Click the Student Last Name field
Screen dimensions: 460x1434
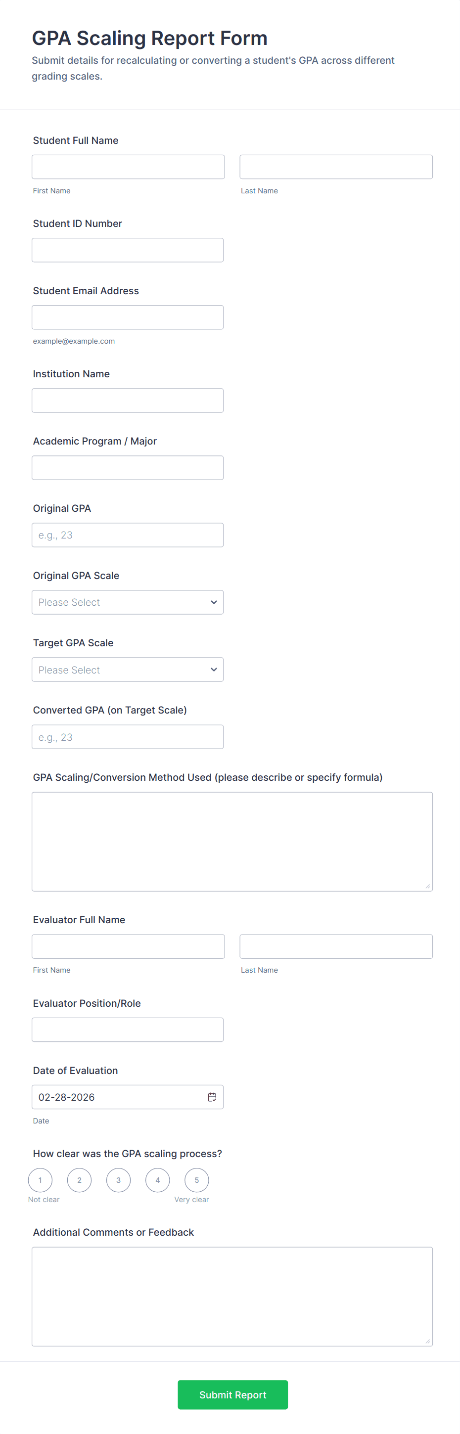point(336,167)
